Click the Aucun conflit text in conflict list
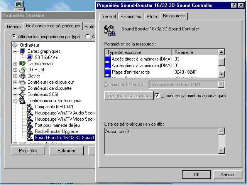This screenshot has width=247, height=185. click(x=118, y=131)
